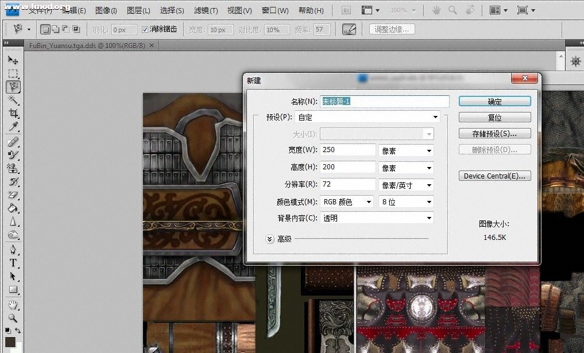
Task: Select the Hand tool in toolbox
Action: pyautogui.click(x=13, y=304)
